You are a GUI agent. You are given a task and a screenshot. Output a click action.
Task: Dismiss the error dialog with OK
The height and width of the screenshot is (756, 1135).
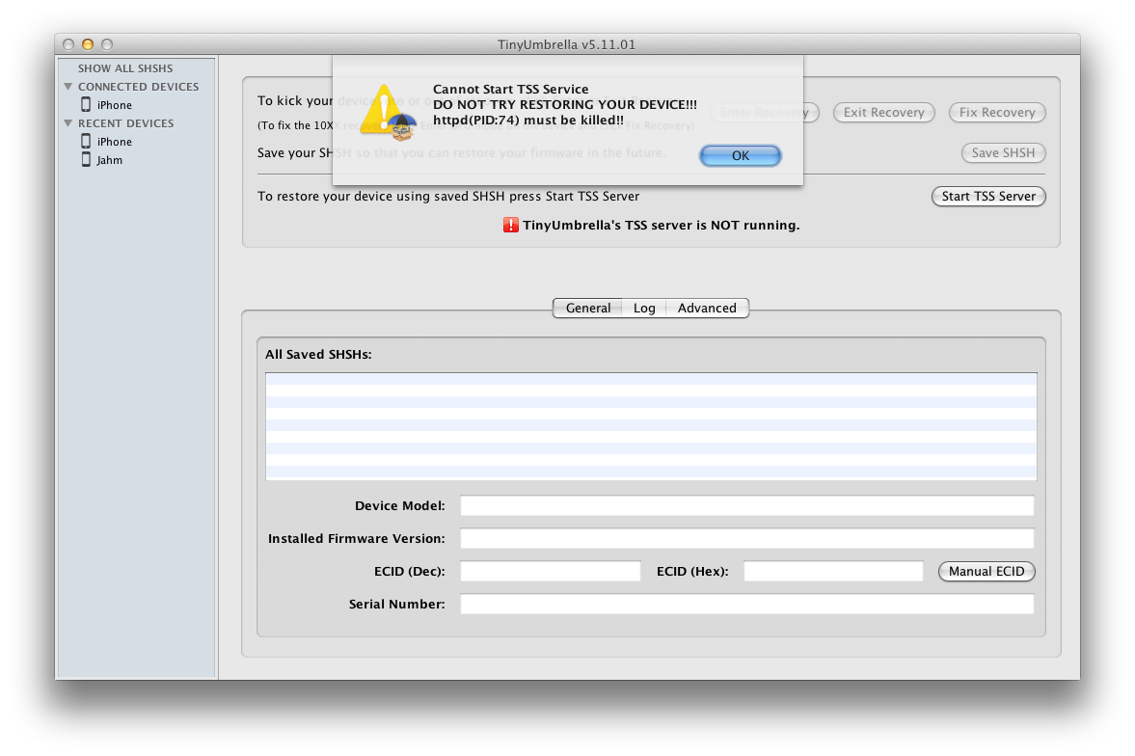740,155
